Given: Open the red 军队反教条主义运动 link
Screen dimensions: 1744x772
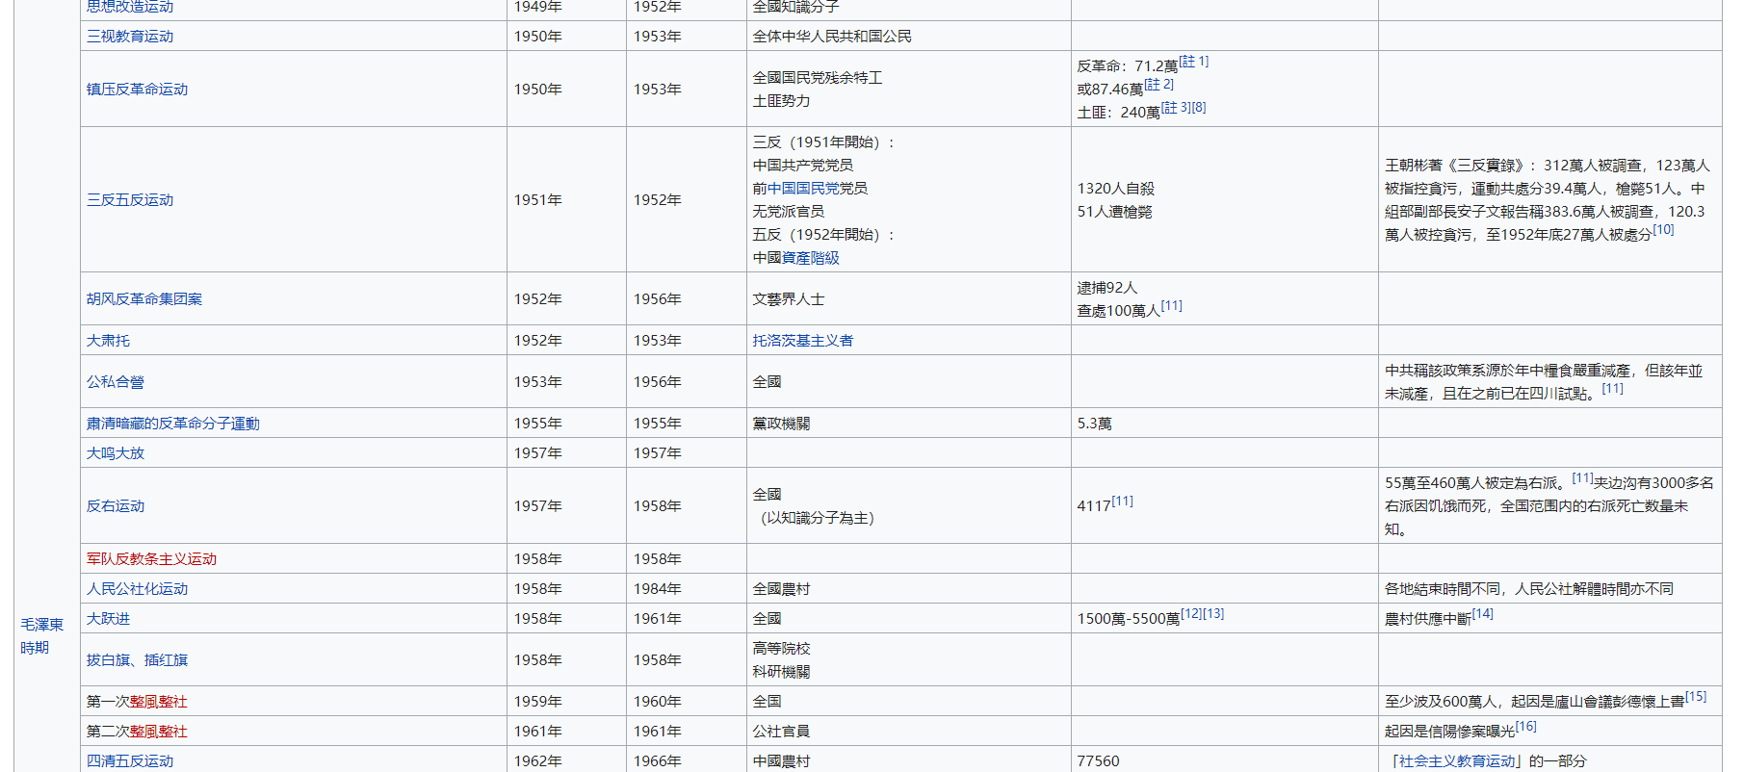Looking at the screenshot, I should [x=151, y=559].
